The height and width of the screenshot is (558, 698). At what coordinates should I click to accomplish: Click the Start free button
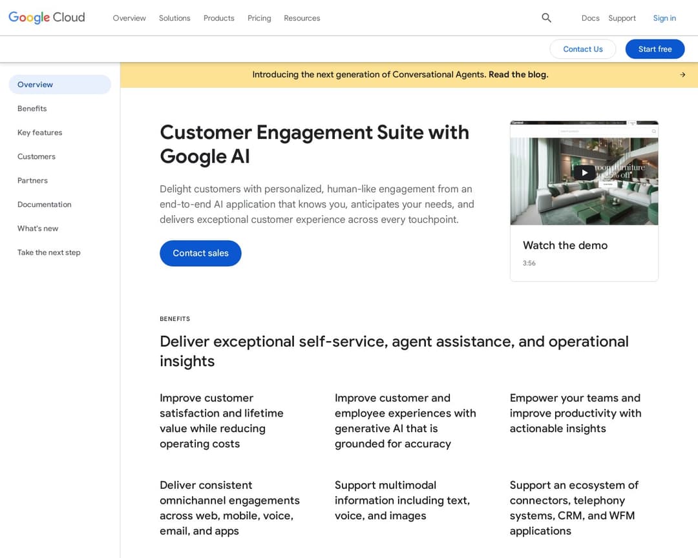point(655,49)
